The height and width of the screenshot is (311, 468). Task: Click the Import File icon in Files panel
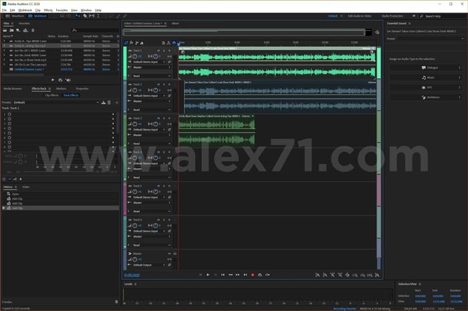pos(11,30)
